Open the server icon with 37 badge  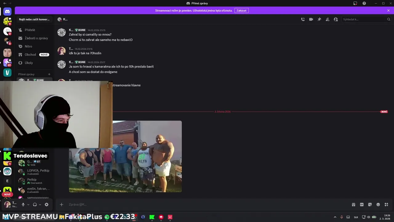(7, 63)
